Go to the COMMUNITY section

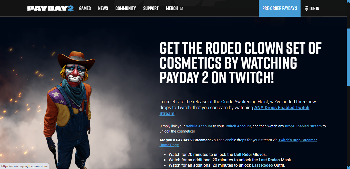[126, 8]
